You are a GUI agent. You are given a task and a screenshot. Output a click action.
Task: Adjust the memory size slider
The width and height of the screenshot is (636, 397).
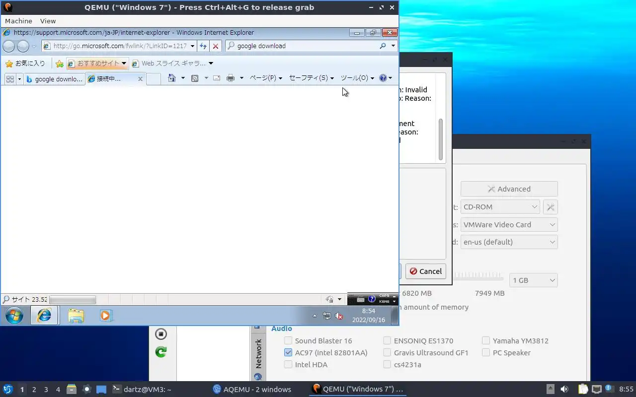(478, 276)
